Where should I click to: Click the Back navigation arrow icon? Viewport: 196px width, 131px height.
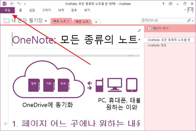(x=12, y=4)
